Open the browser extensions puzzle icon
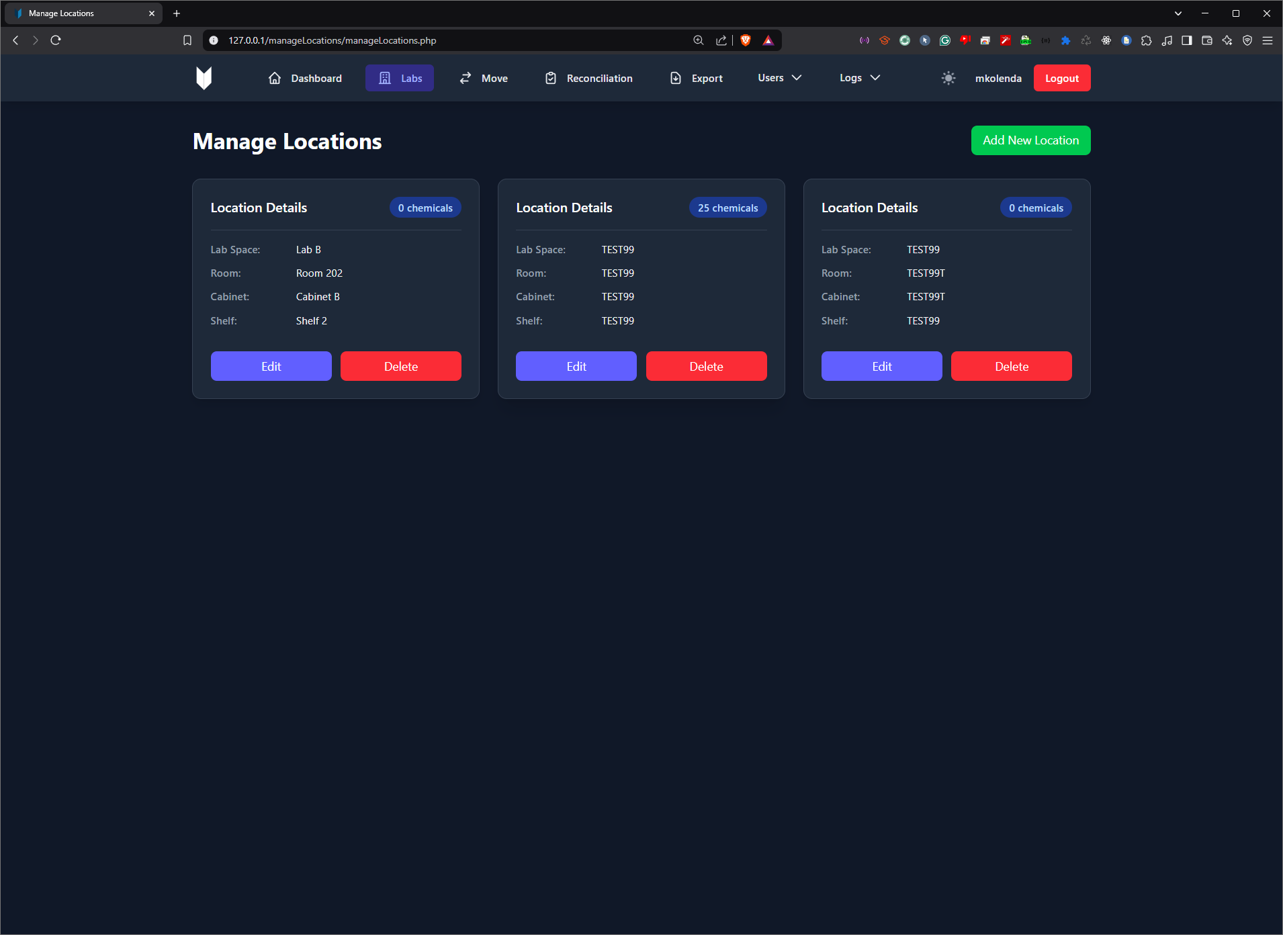 pos(1147,40)
